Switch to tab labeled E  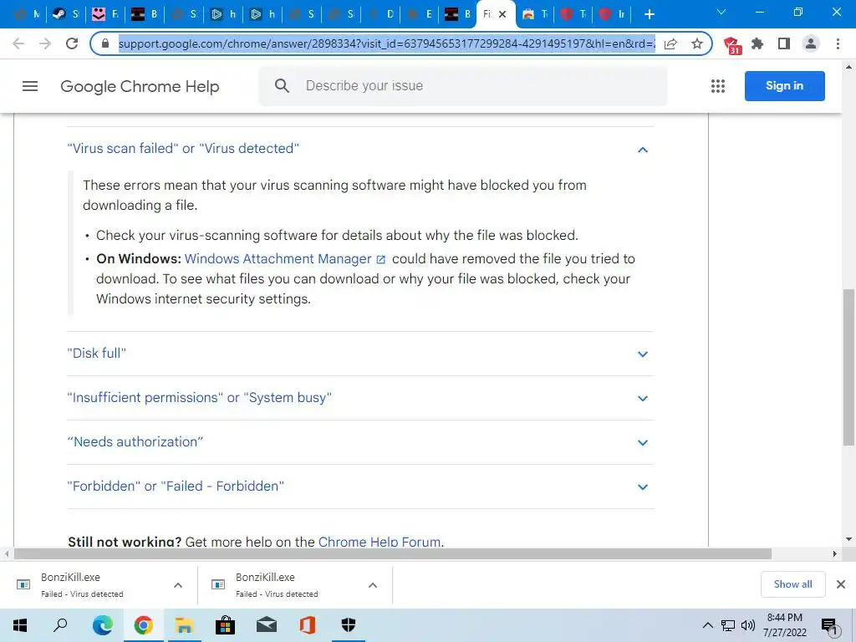[x=420, y=14]
